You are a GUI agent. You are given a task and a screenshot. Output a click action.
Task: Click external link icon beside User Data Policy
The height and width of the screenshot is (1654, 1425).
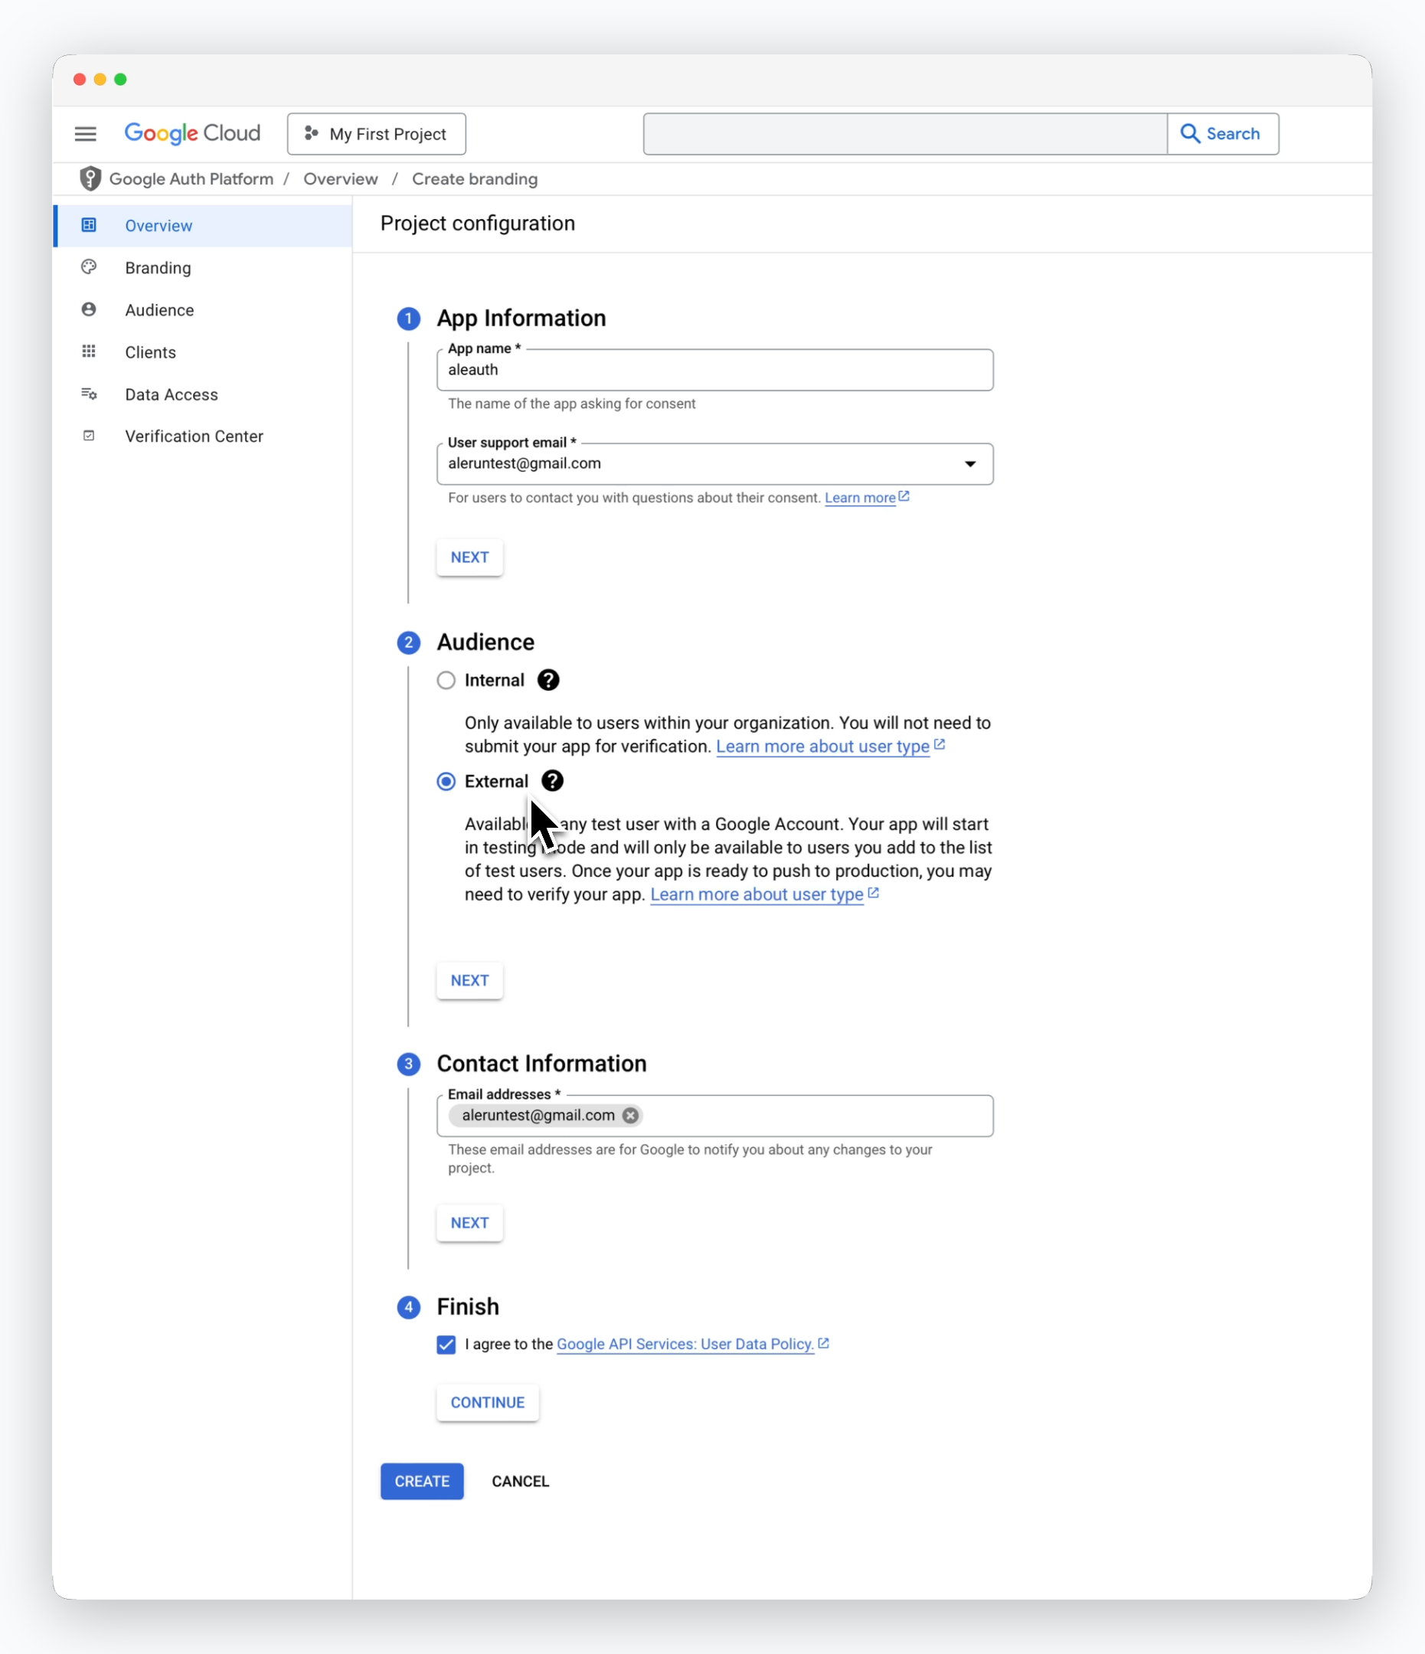click(x=824, y=1343)
